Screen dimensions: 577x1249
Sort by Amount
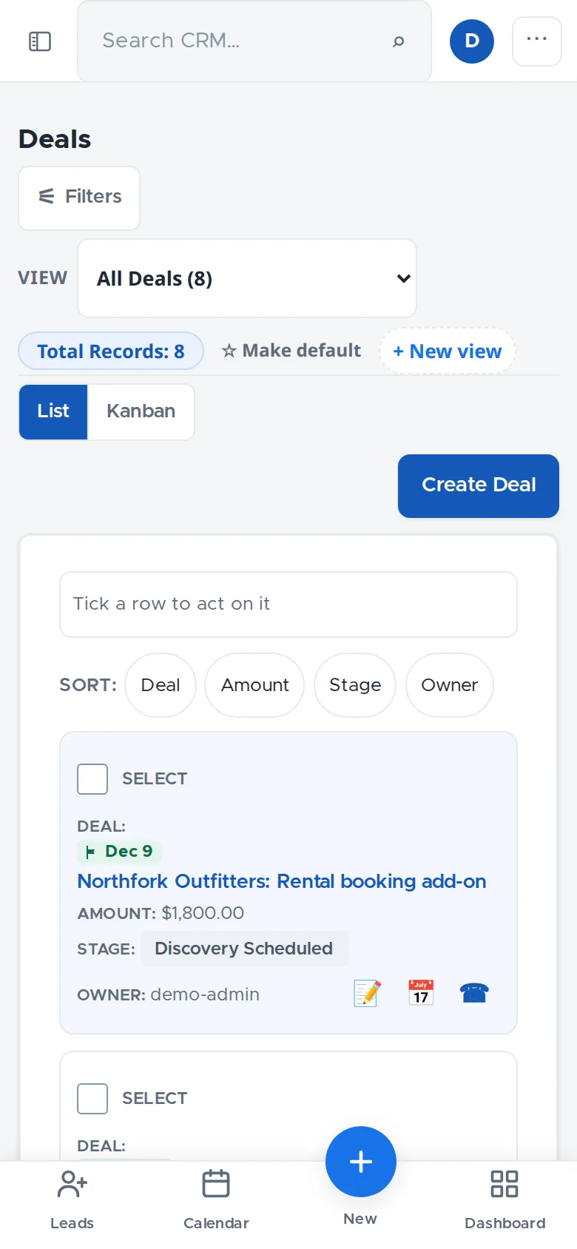(254, 685)
